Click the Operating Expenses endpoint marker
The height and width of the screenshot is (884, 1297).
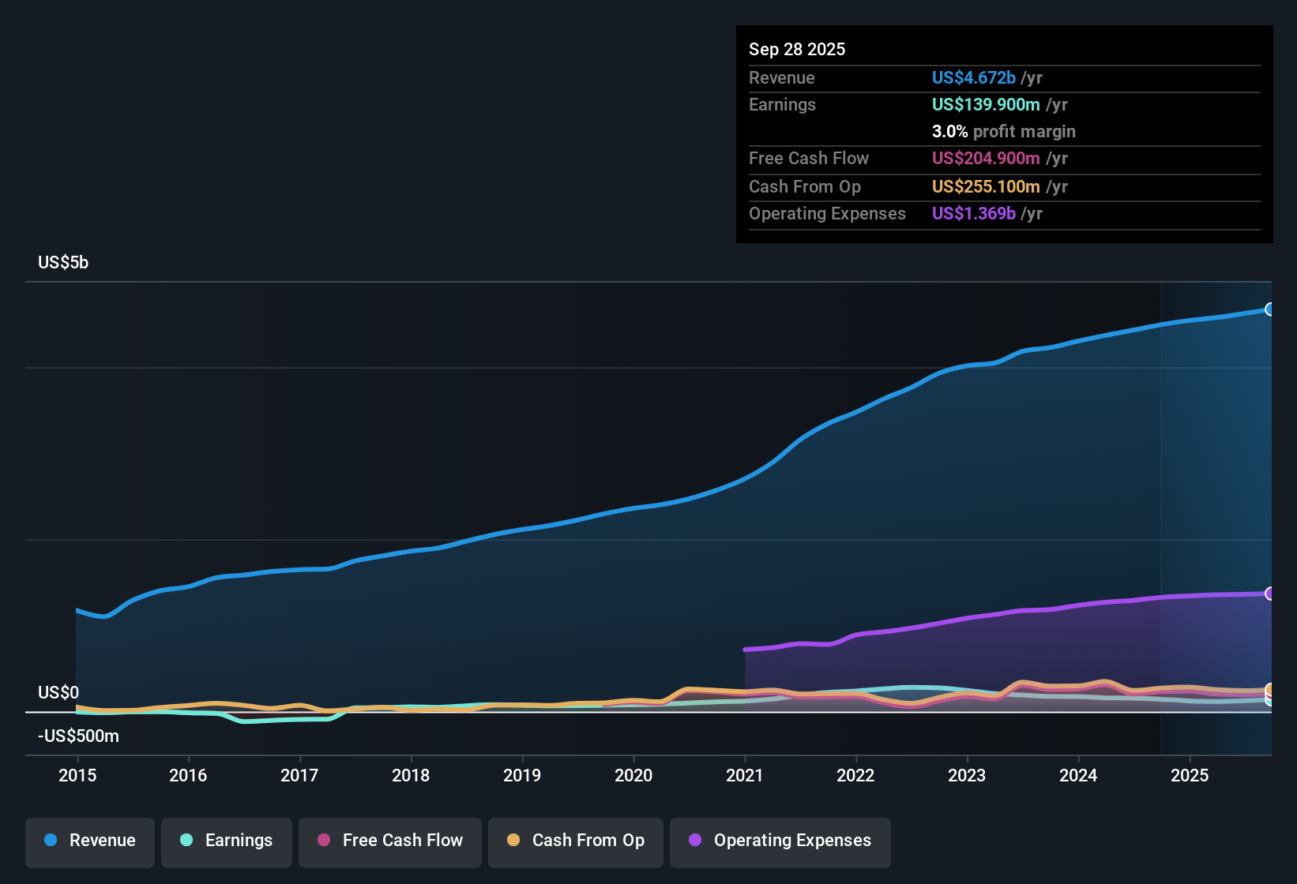point(1270,592)
